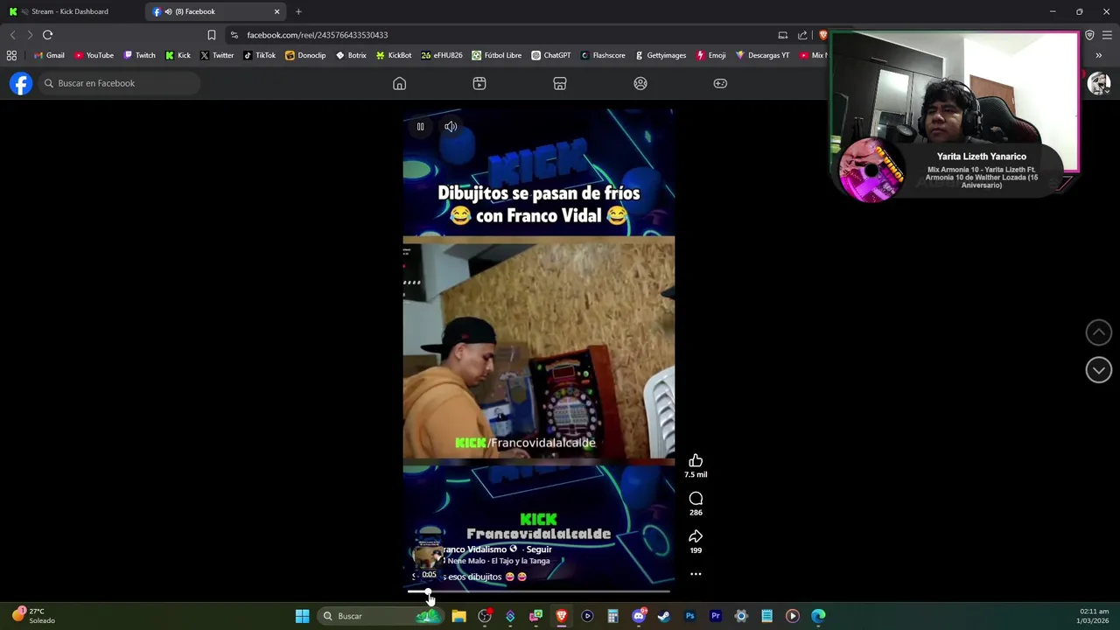Open Kick bookmark
Screen dimensions: 1120x630
pos(178,55)
